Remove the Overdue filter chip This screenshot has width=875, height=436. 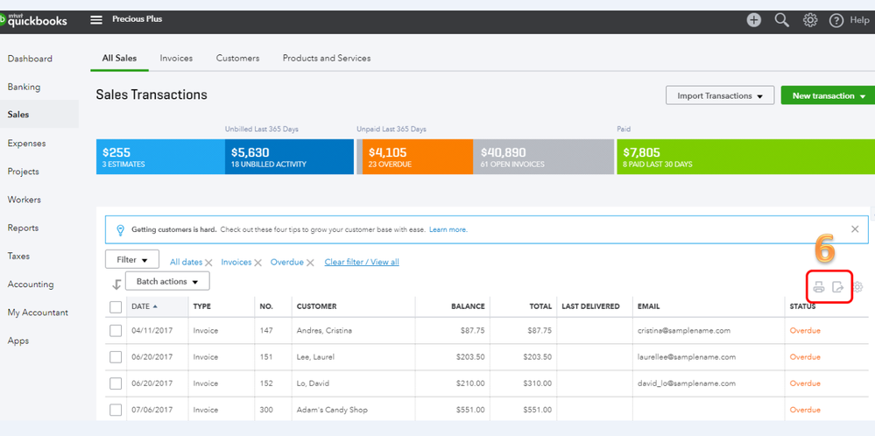(310, 263)
